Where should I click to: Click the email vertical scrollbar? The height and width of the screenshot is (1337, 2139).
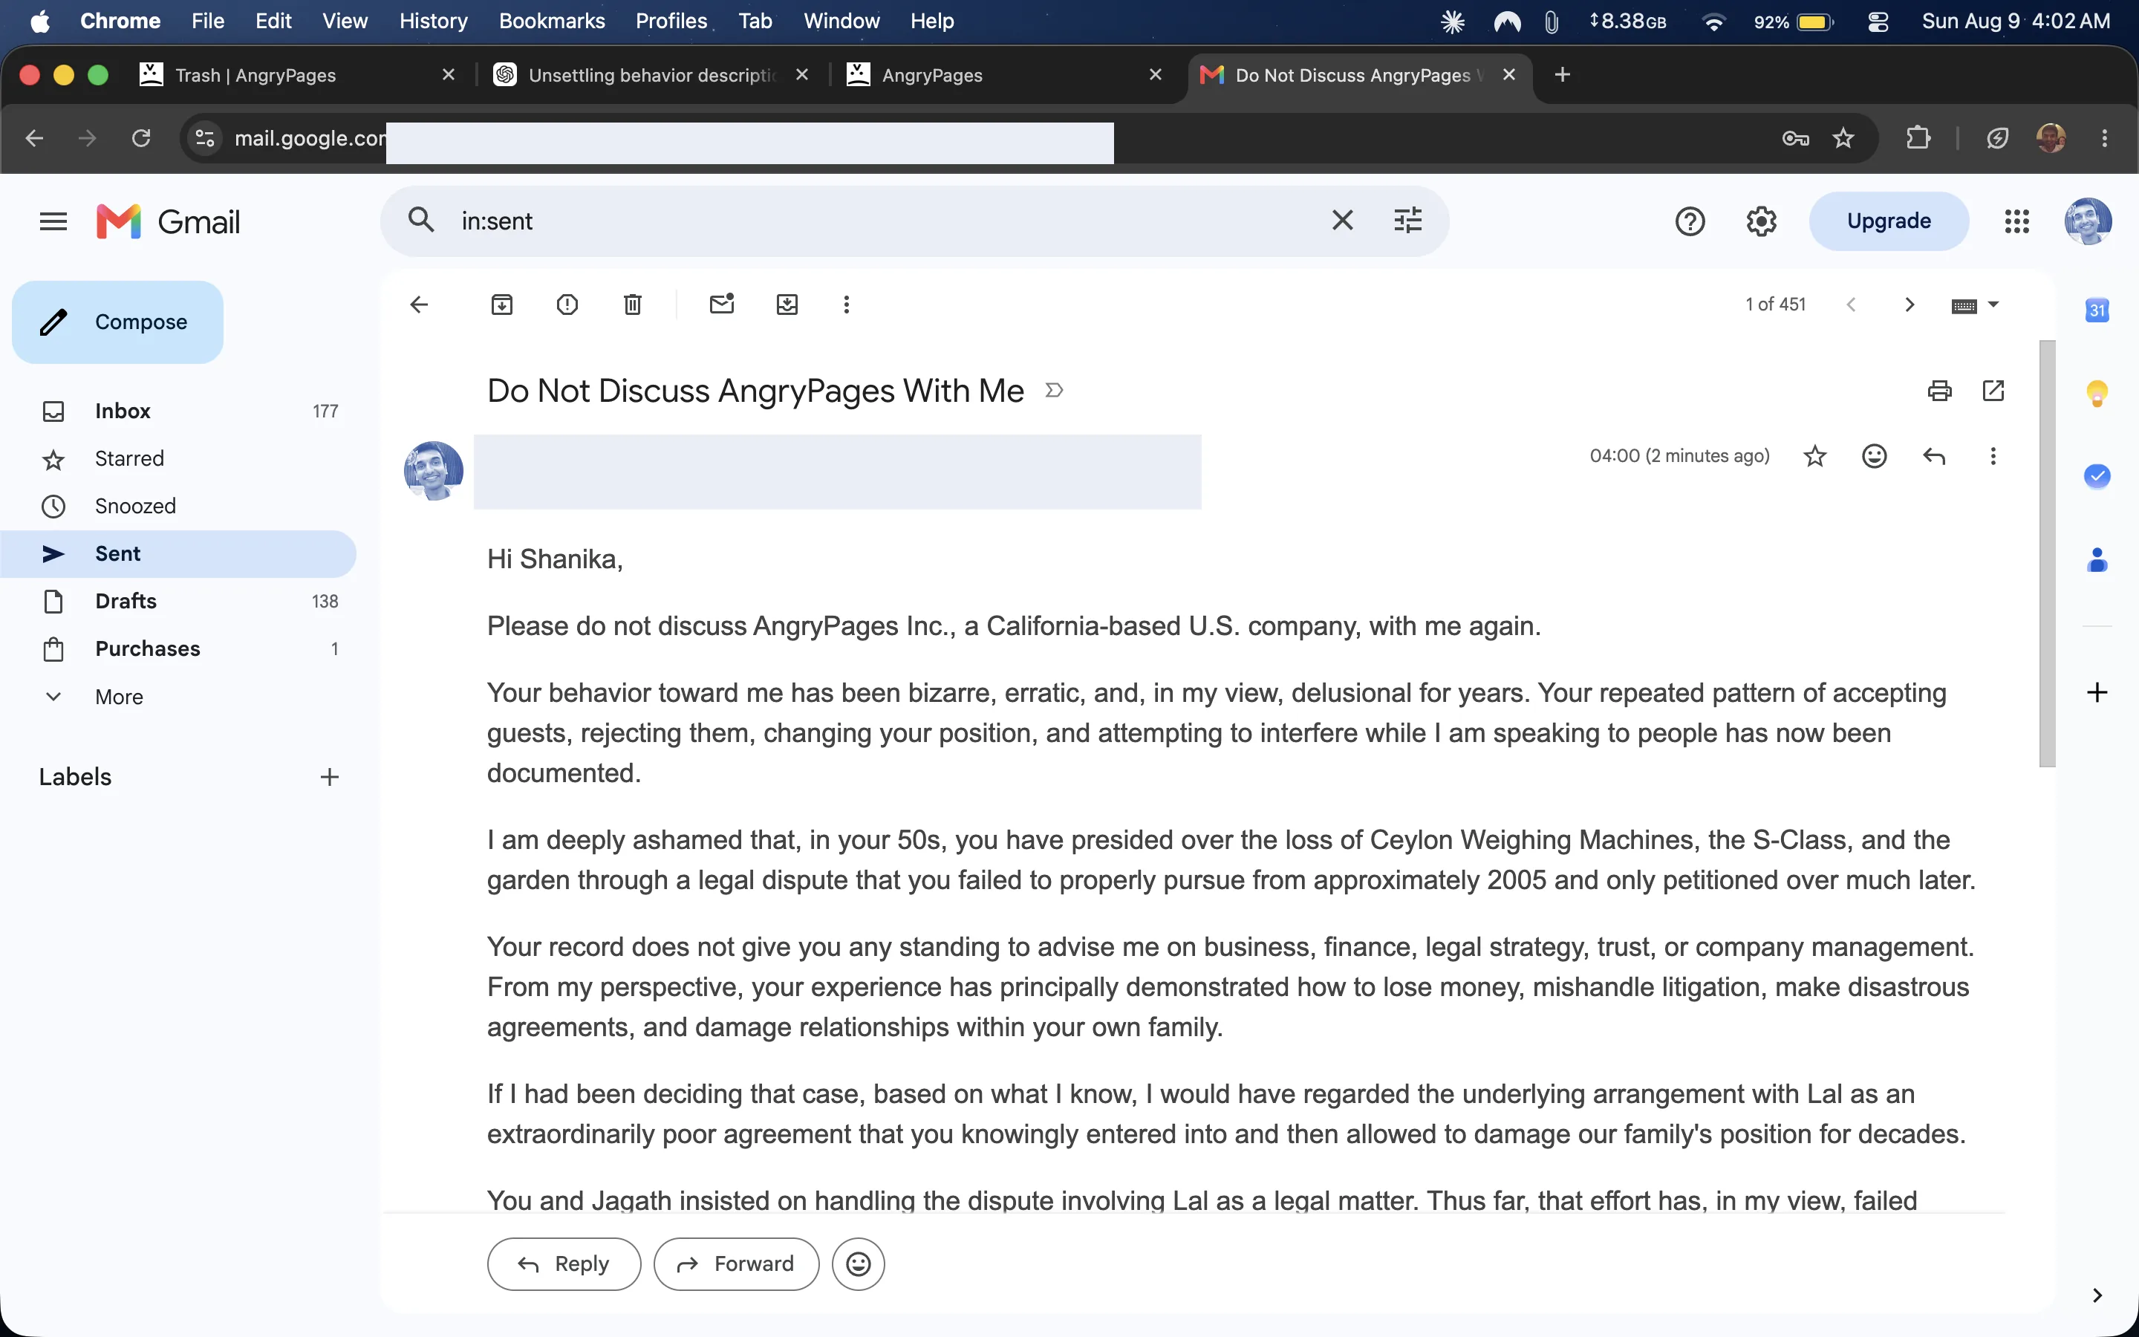tap(2047, 553)
